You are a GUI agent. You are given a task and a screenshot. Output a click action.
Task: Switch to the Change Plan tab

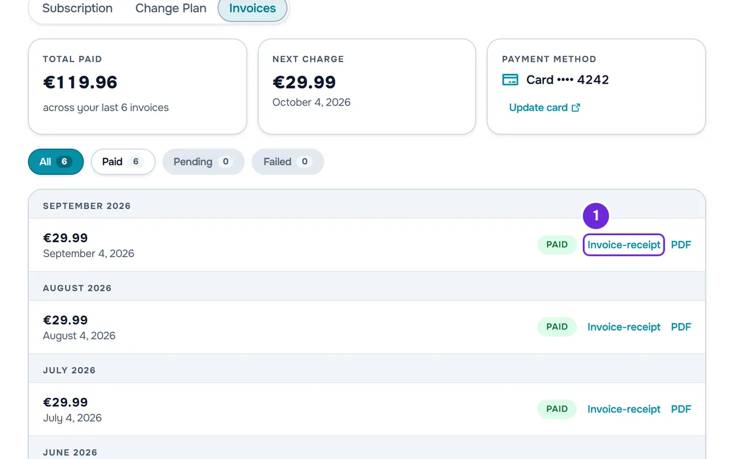pos(171,9)
